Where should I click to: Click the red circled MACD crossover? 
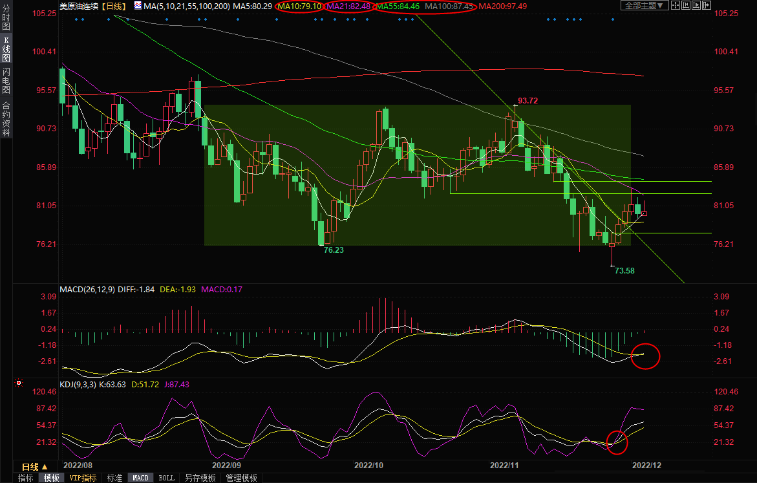tap(645, 356)
